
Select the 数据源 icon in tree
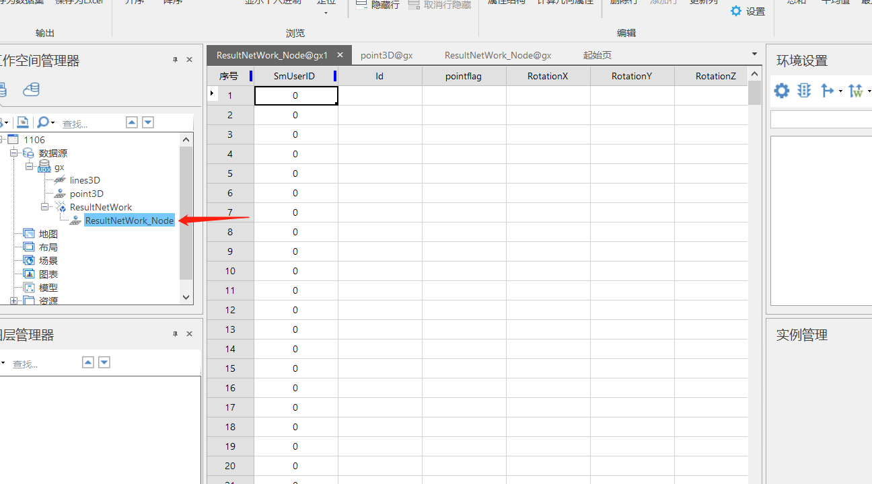[x=28, y=153]
